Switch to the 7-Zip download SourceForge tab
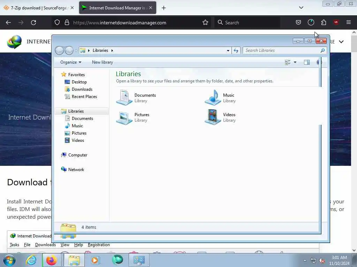Image resolution: width=357 pixels, height=267 pixels. [39, 8]
